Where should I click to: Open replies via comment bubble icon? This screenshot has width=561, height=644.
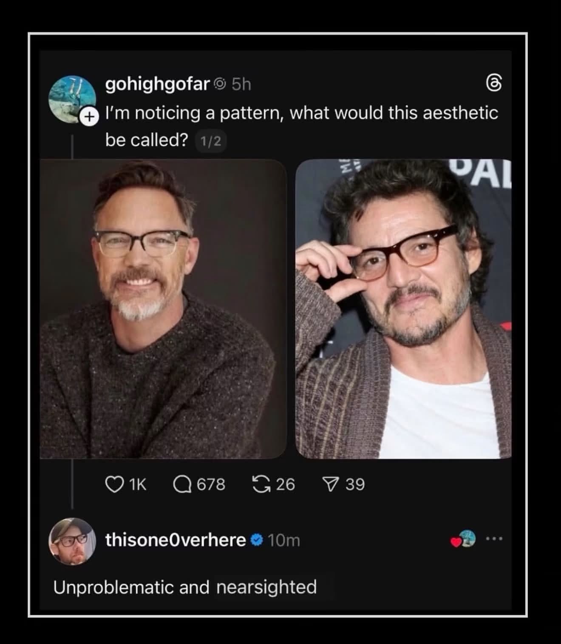182,484
